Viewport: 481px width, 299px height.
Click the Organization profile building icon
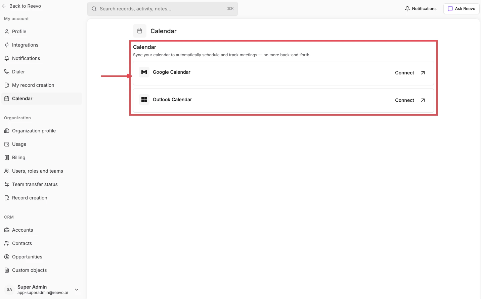click(7, 131)
